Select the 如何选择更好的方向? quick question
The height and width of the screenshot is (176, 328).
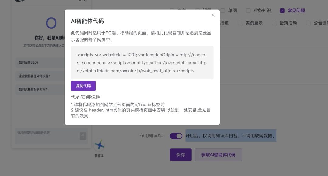[40, 89]
